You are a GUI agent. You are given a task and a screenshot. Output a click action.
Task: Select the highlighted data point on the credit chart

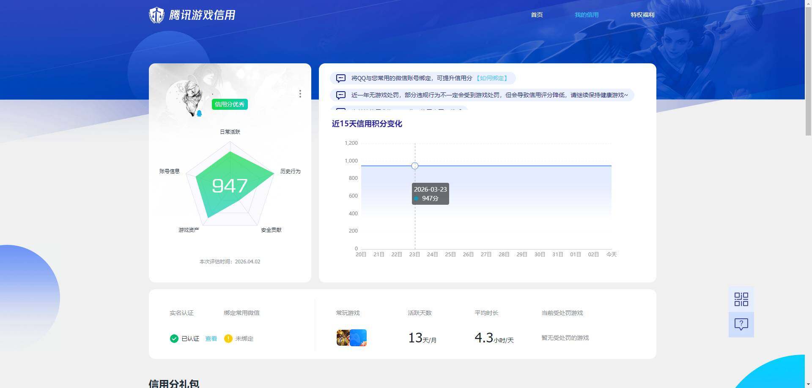414,166
